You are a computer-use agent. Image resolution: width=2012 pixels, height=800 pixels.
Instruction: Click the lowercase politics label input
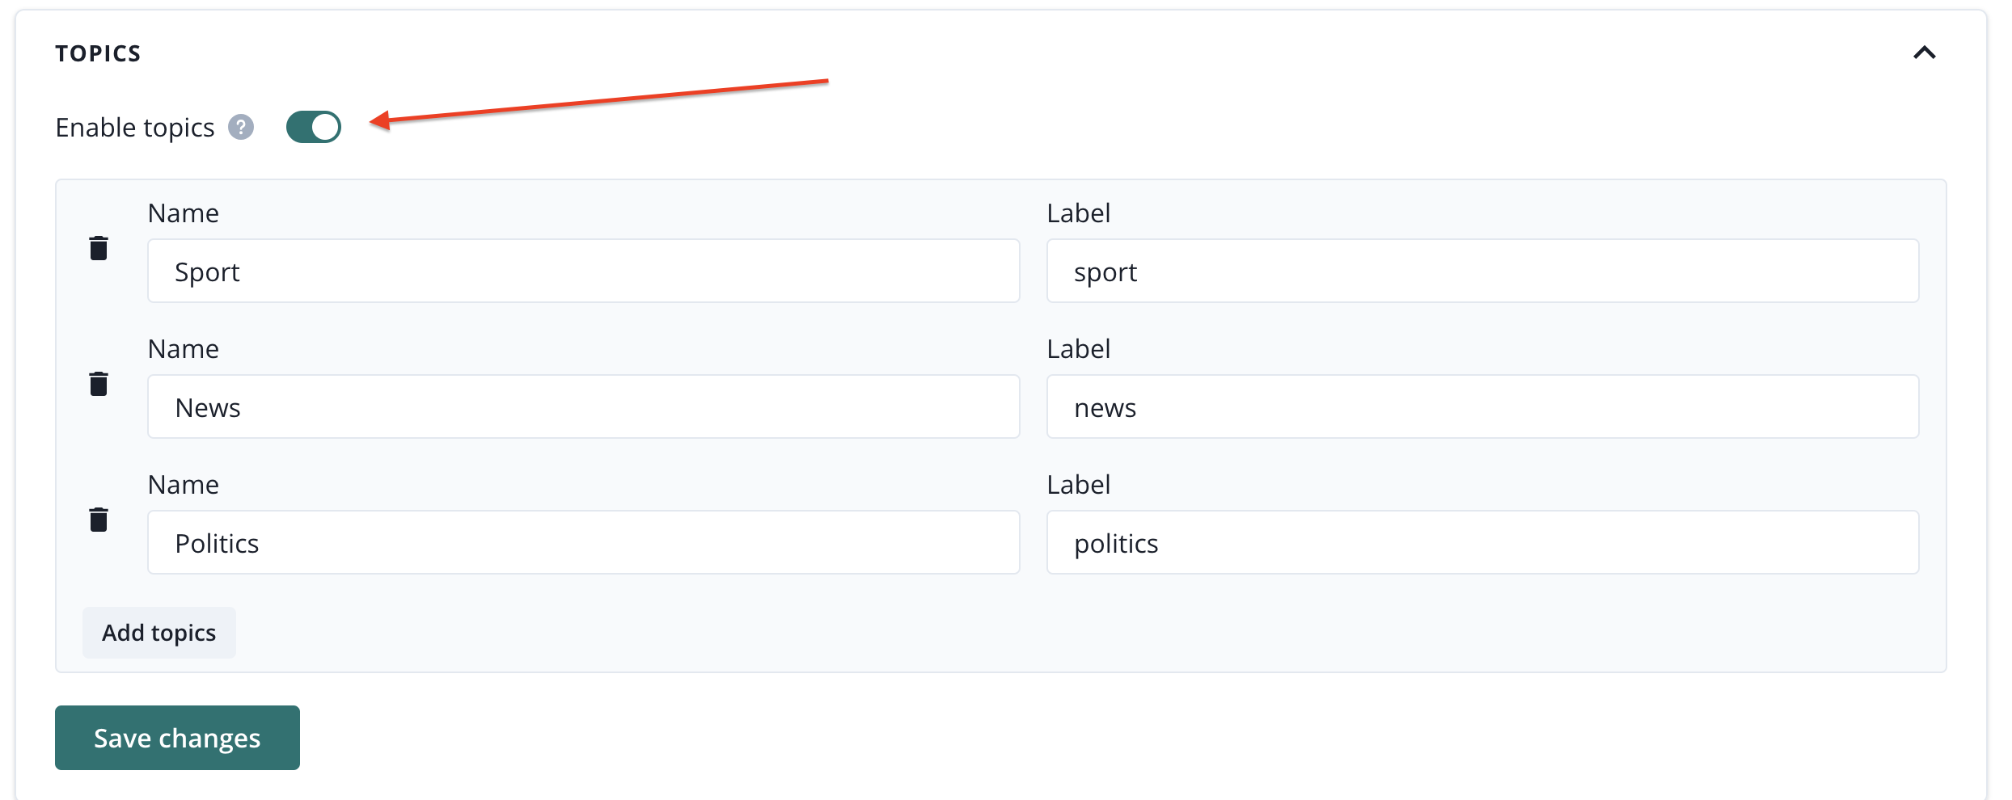(1482, 543)
